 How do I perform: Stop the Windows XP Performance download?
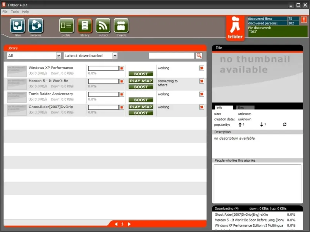[x=122, y=68]
